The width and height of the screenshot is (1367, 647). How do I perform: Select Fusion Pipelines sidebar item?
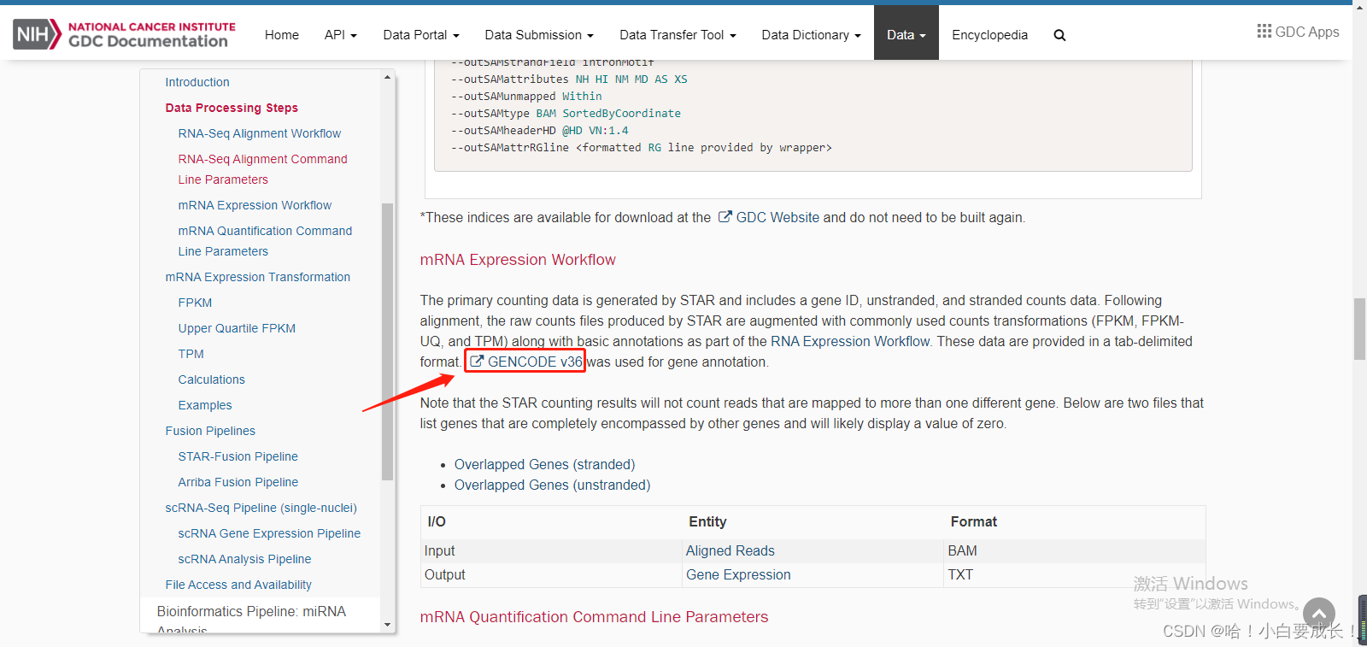210,431
